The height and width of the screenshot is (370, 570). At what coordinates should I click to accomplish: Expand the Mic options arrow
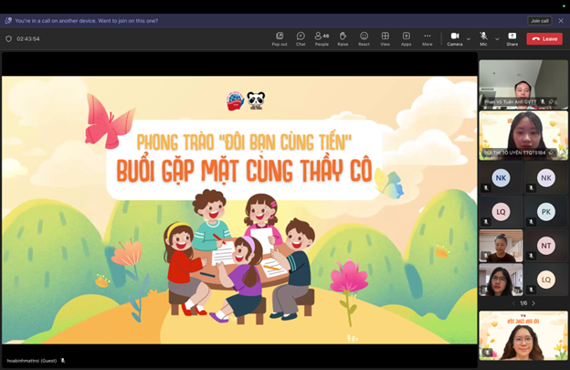(x=497, y=38)
